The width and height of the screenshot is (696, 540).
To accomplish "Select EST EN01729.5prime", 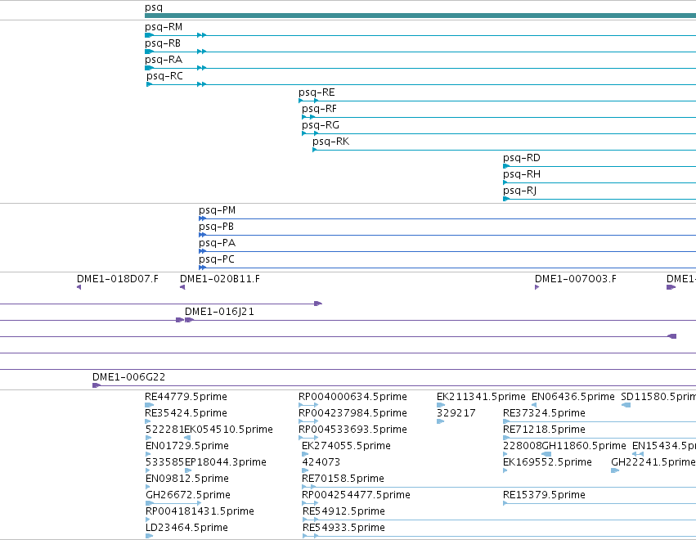I will click(x=187, y=446).
